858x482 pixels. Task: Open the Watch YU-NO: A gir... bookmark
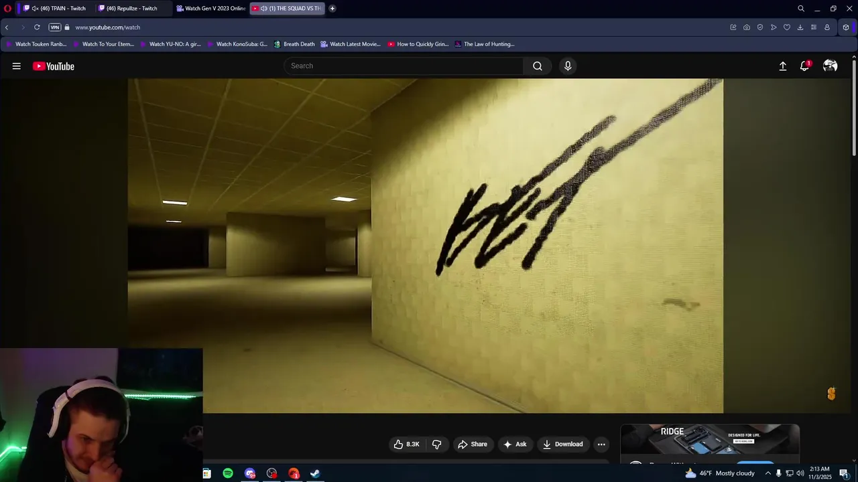(x=170, y=44)
